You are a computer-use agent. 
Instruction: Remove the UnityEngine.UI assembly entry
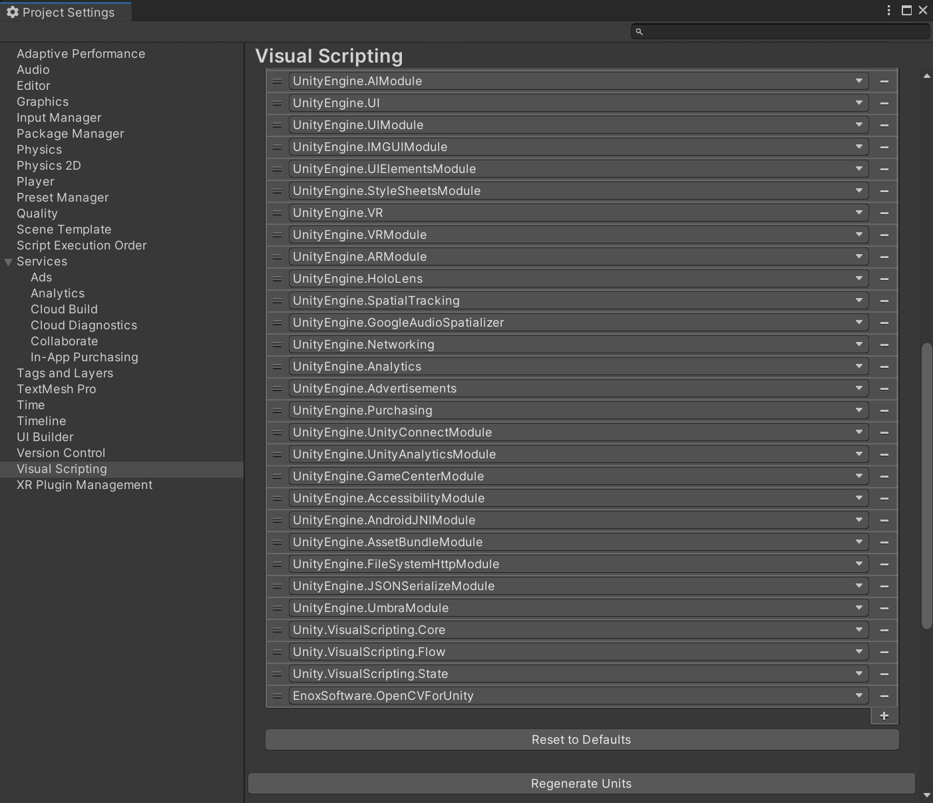pyautogui.click(x=884, y=103)
